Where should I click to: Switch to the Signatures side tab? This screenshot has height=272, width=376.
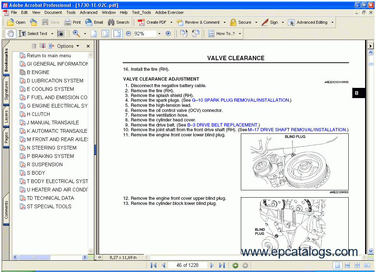(x=6, y=90)
